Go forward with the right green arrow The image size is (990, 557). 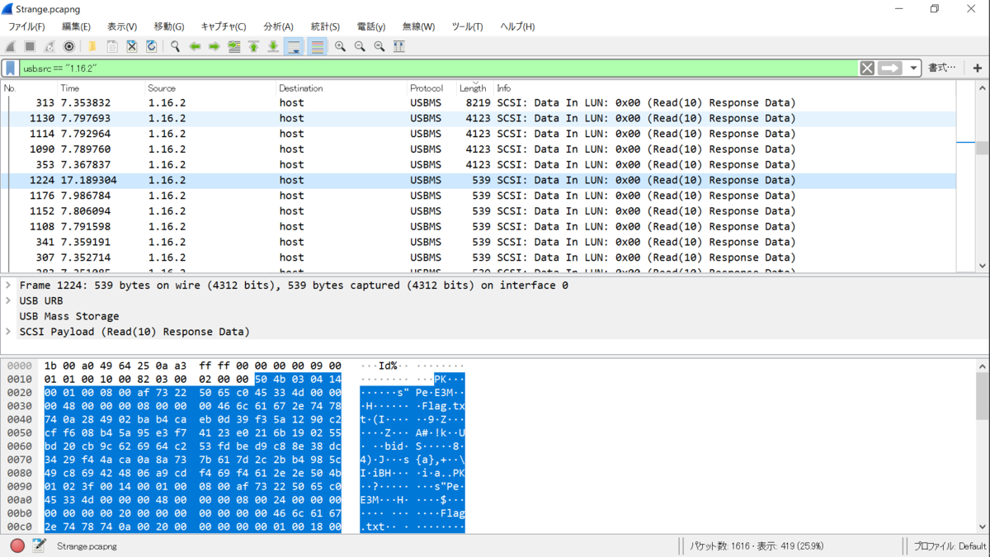(214, 47)
